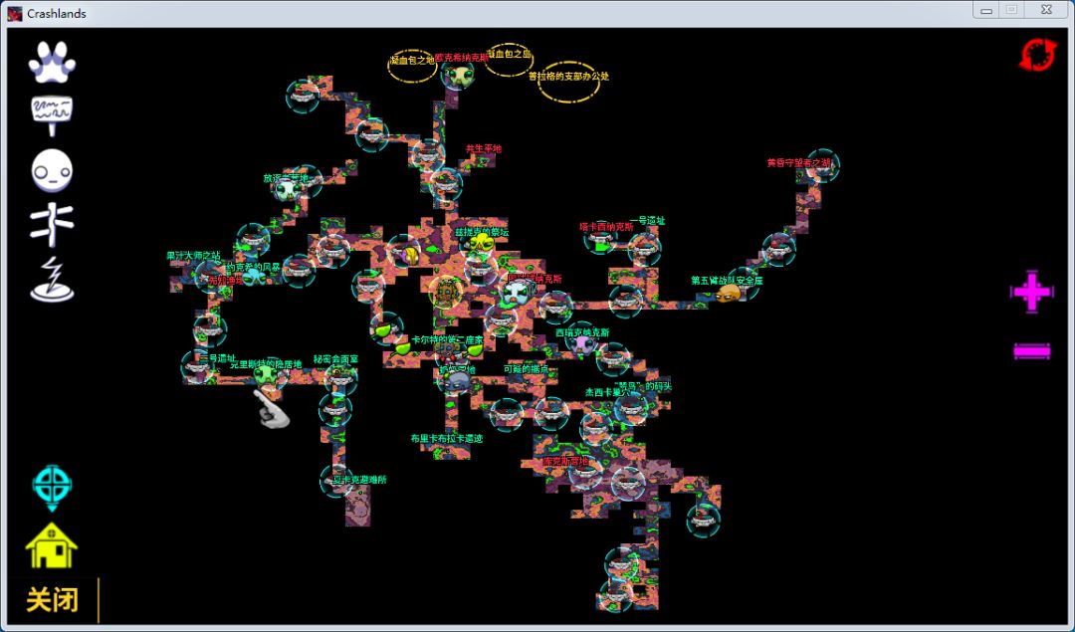Click the pale skull head at 放逐之荒地
1075x632 pixels.
pos(287,190)
